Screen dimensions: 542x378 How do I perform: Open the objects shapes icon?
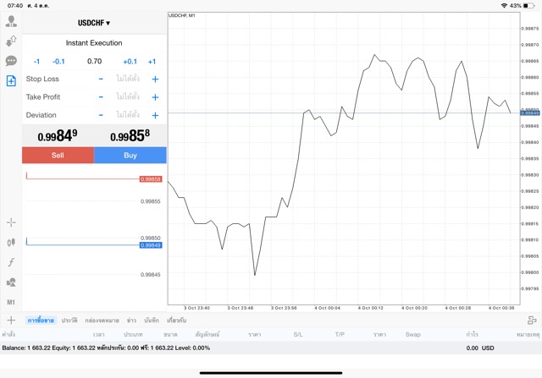pyautogui.click(x=11, y=282)
